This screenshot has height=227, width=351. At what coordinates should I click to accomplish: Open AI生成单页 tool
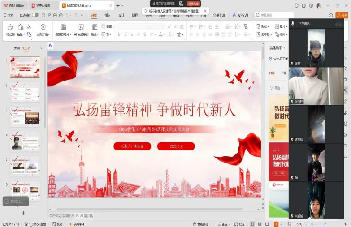(x=81, y=27)
